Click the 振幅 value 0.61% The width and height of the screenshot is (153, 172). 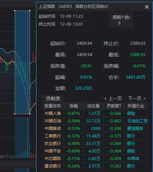click(x=86, y=77)
